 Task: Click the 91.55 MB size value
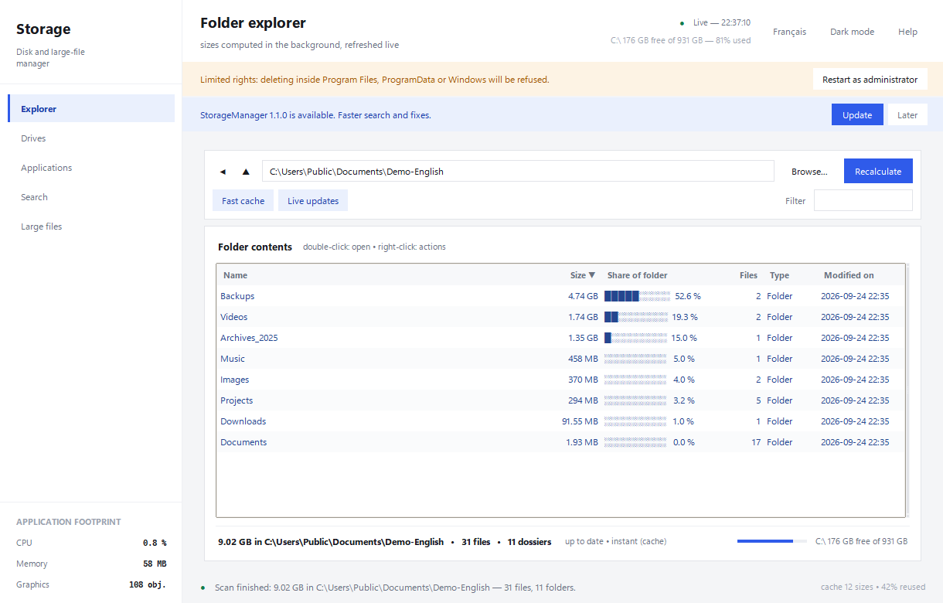tap(580, 421)
